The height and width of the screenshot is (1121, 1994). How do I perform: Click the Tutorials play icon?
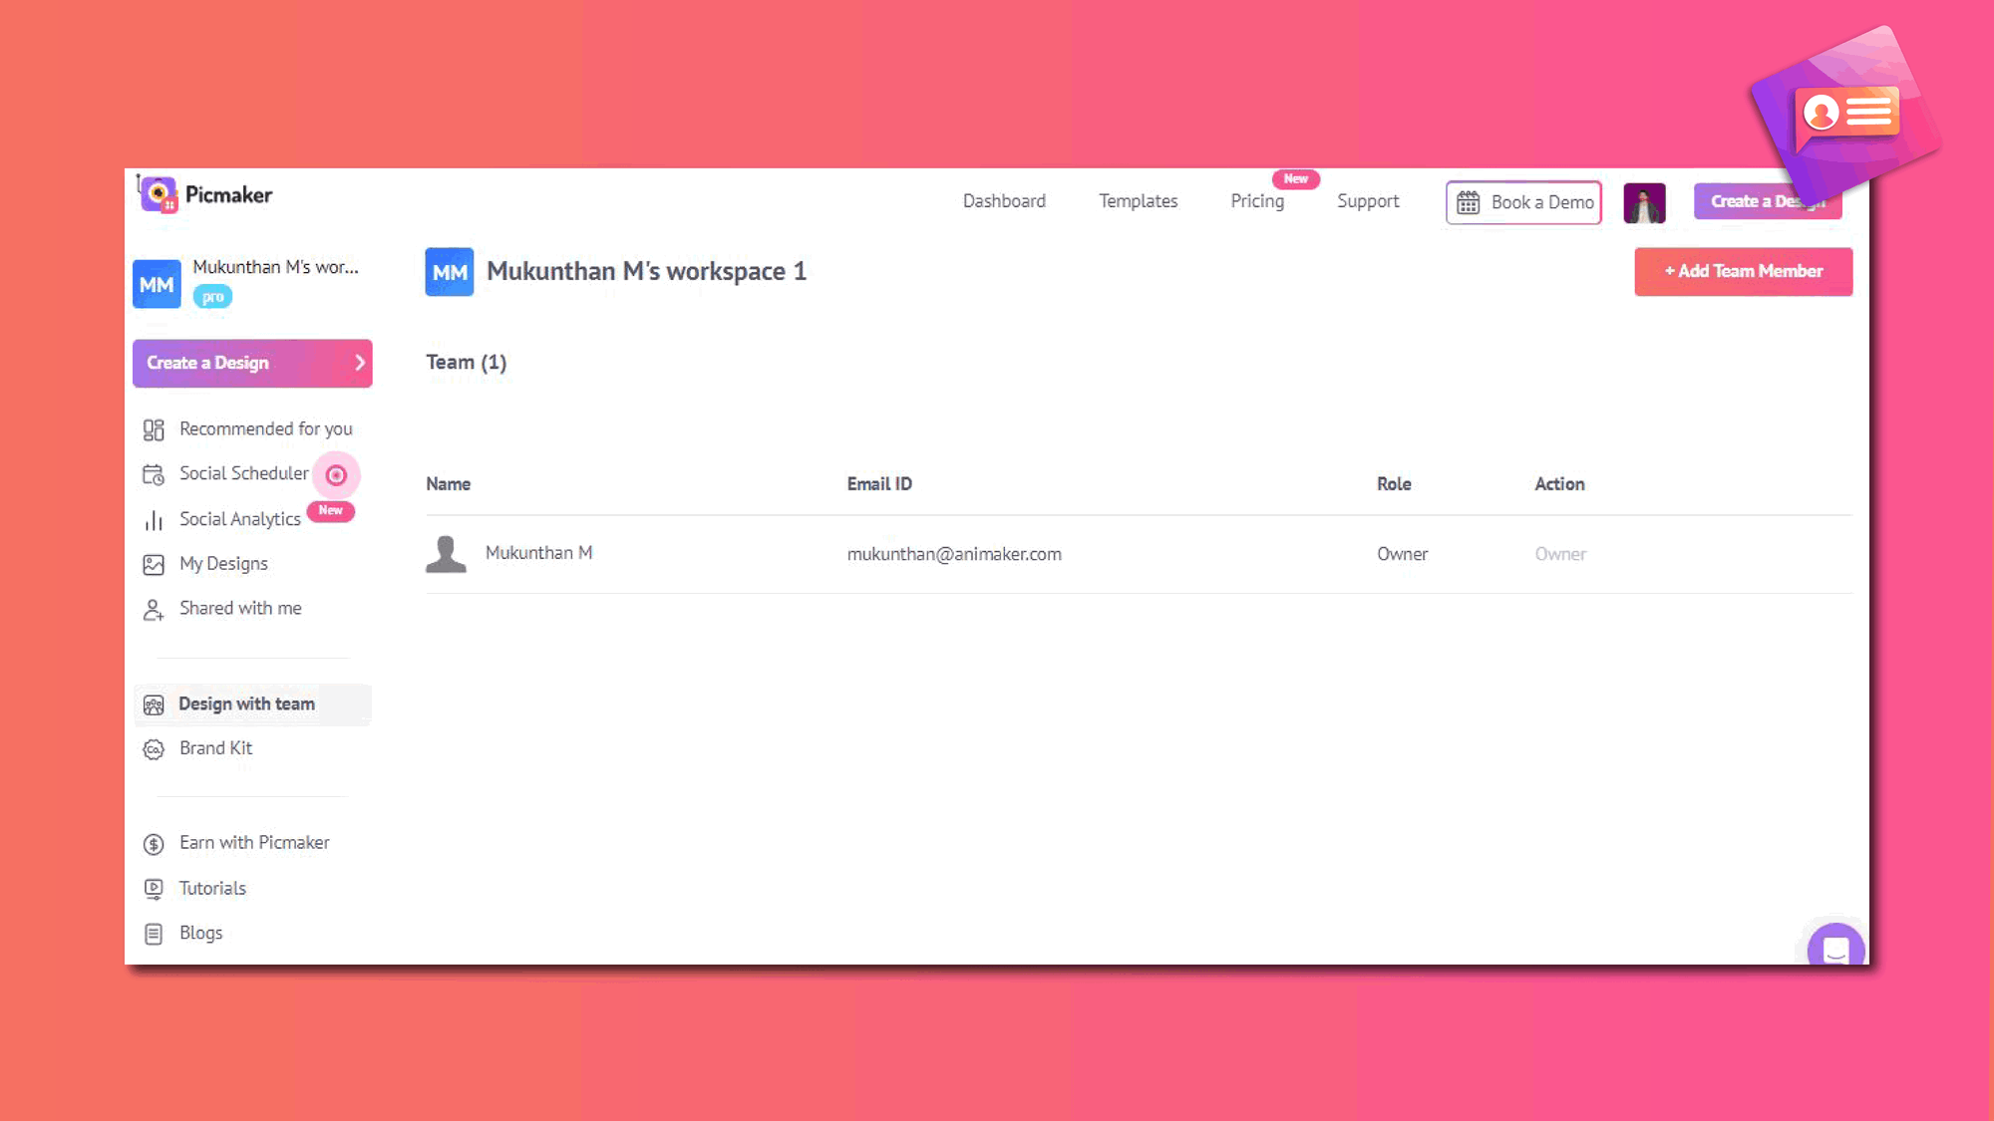(154, 889)
